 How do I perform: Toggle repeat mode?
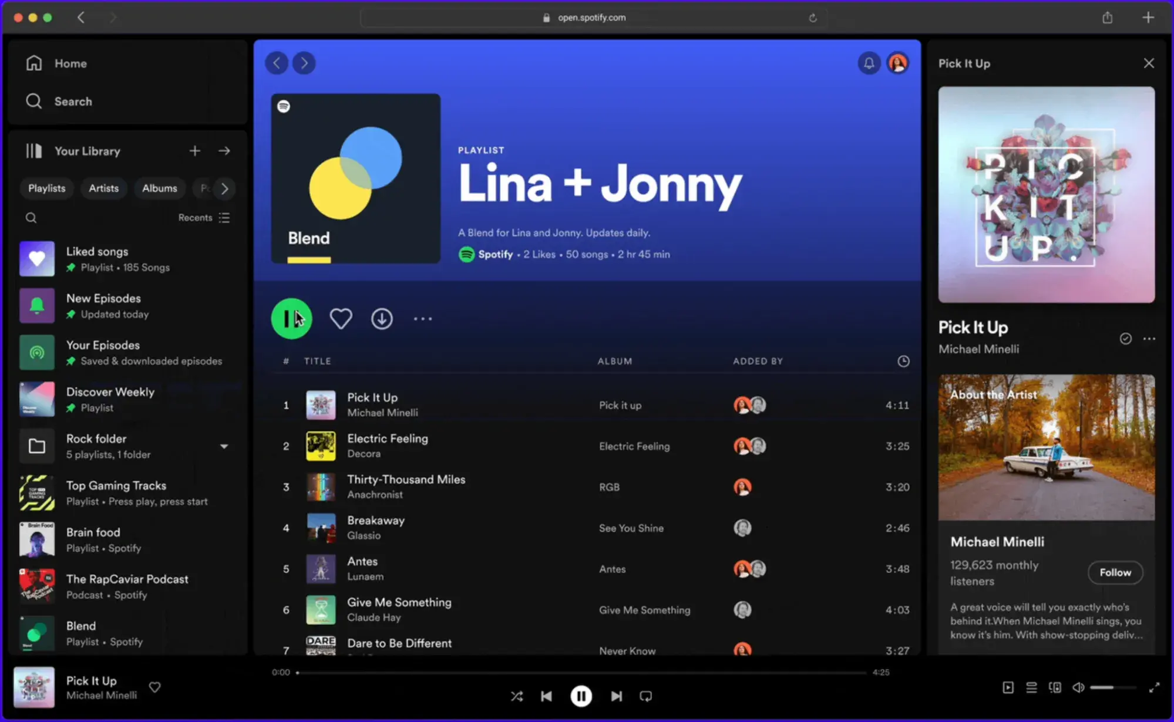click(646, 696)
